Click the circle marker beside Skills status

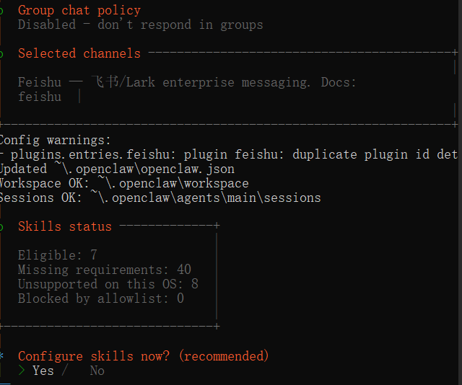2,227
